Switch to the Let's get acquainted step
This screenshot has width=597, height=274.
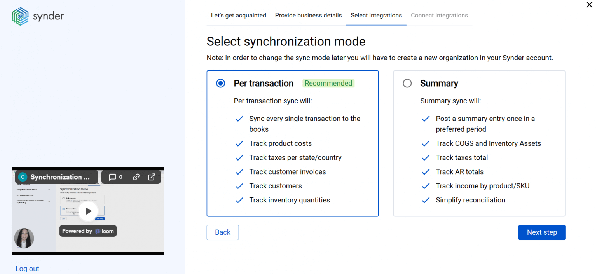(x=238, y=15)
